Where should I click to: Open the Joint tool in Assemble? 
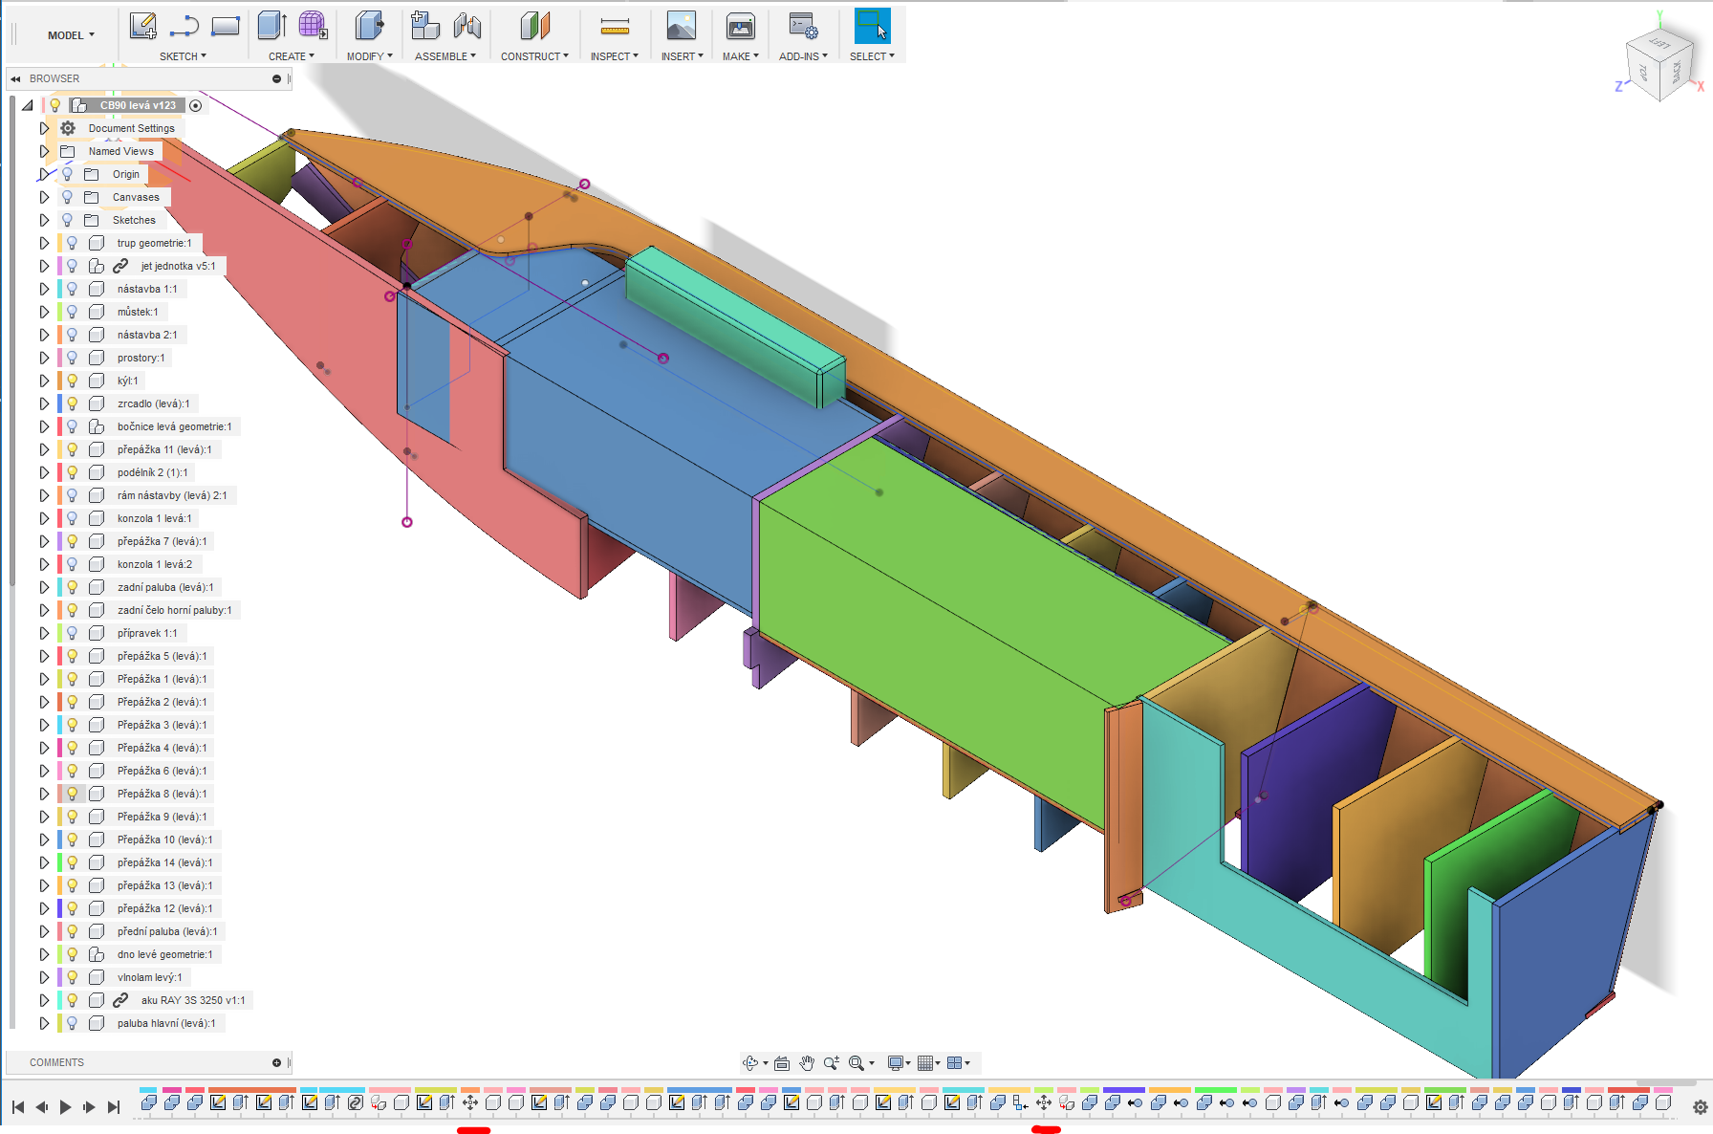467,26
